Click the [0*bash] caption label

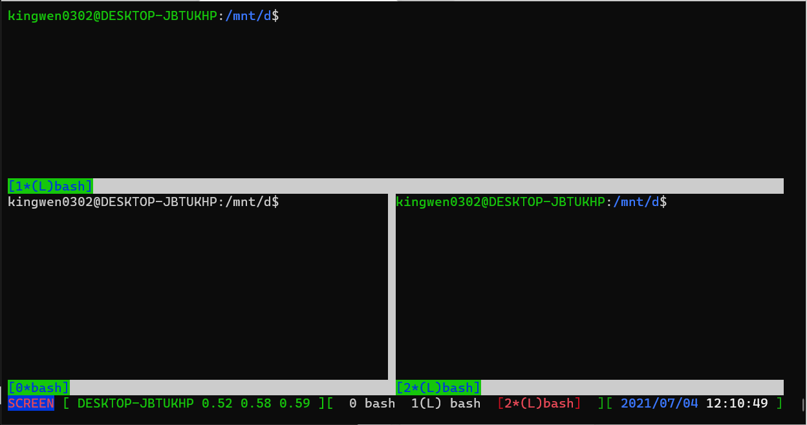(x=38, y=388)
